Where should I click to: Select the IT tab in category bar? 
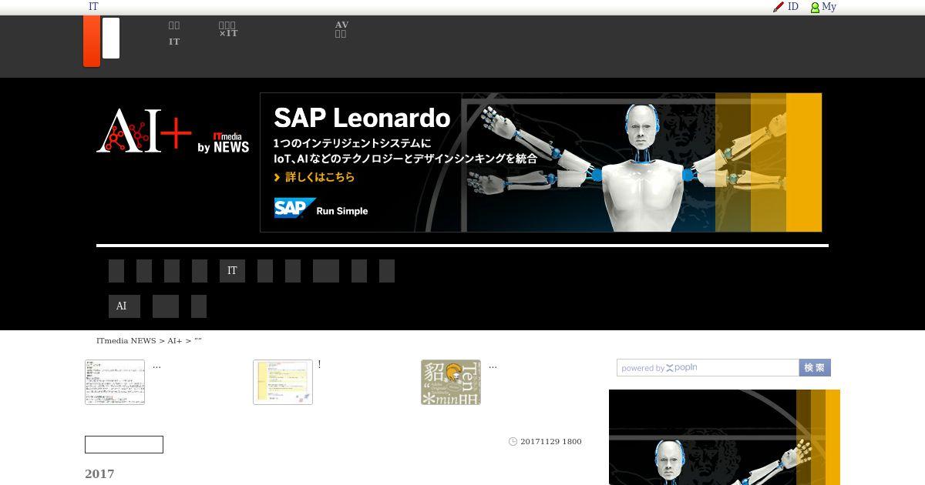[232, 271]
